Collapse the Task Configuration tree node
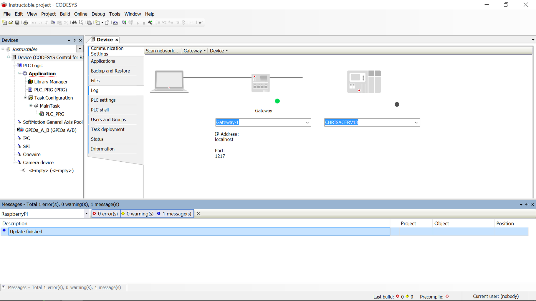536x301 pixels. pos(25,98)
